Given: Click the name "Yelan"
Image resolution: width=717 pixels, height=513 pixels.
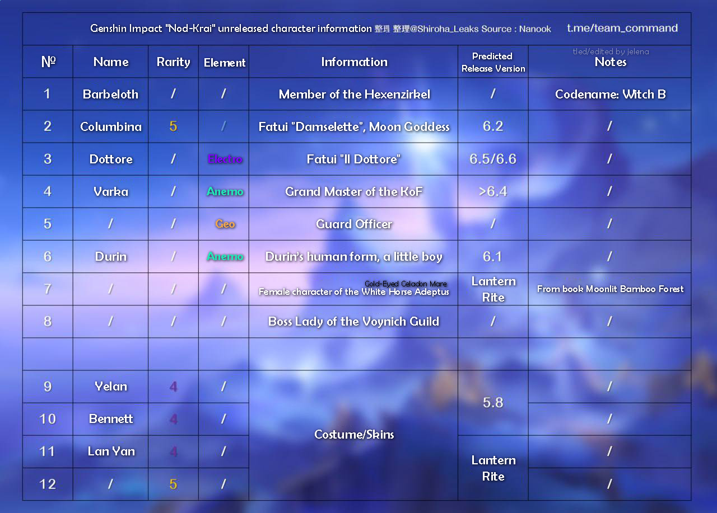Looking at the screenshot, I should click(111, 386).
